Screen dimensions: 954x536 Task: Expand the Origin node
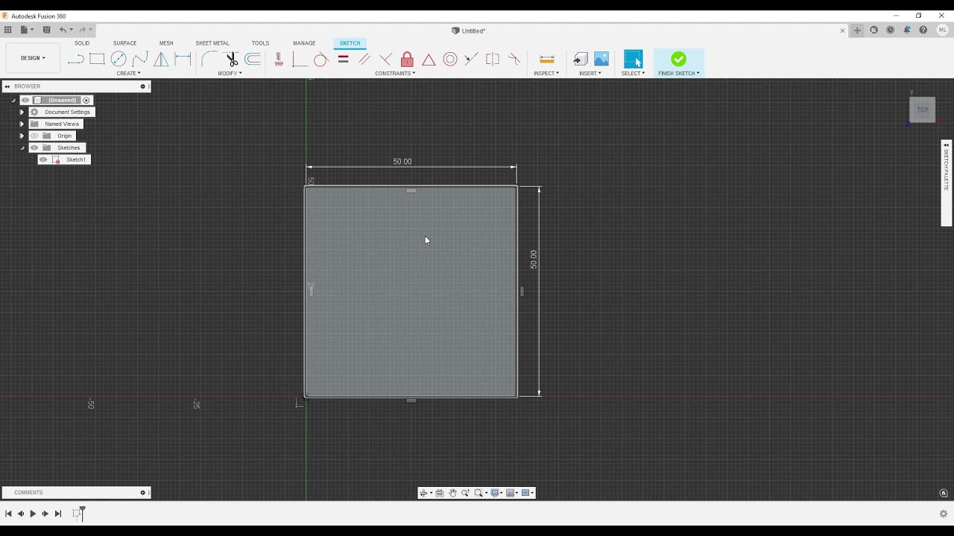[x=22, y=135]
